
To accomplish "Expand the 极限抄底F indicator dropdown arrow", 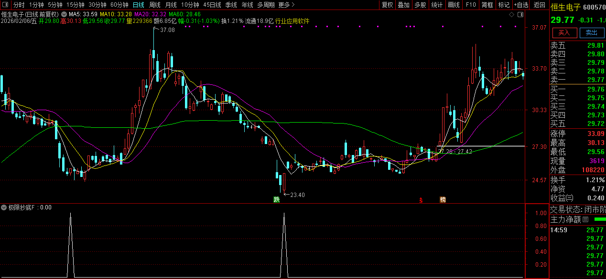I will 4,207.
